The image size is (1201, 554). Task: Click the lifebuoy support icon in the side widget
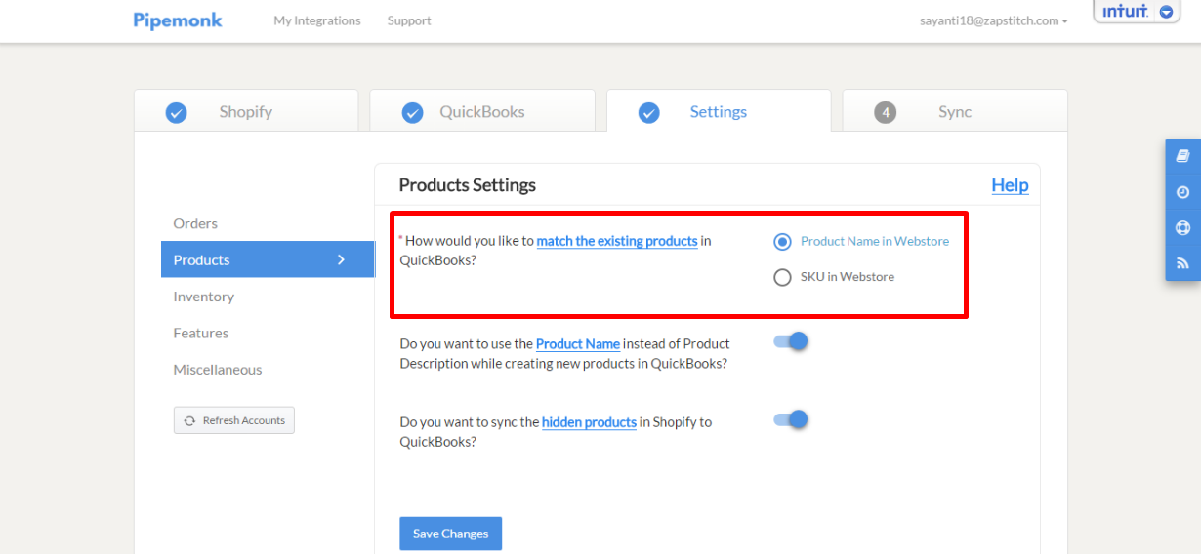click(1182, 228)
